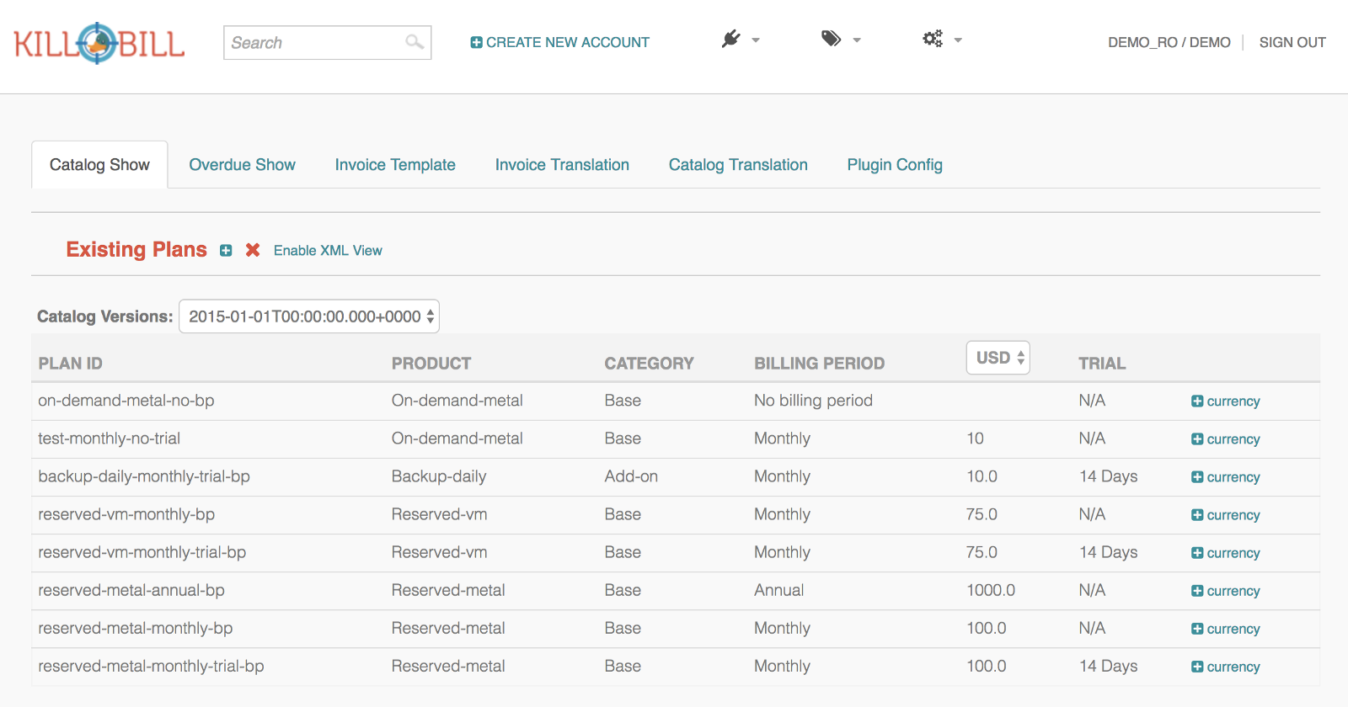The height and width of the screenshot is (707, 1348).
Task: Switch to the Overdue Show tab
Action: point(242,165)
